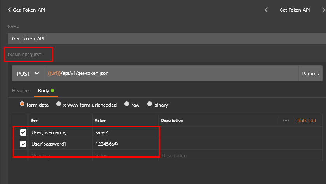326x184 pixels.
Task: Go to the next example arrow
Action: [x=323, y=10]
